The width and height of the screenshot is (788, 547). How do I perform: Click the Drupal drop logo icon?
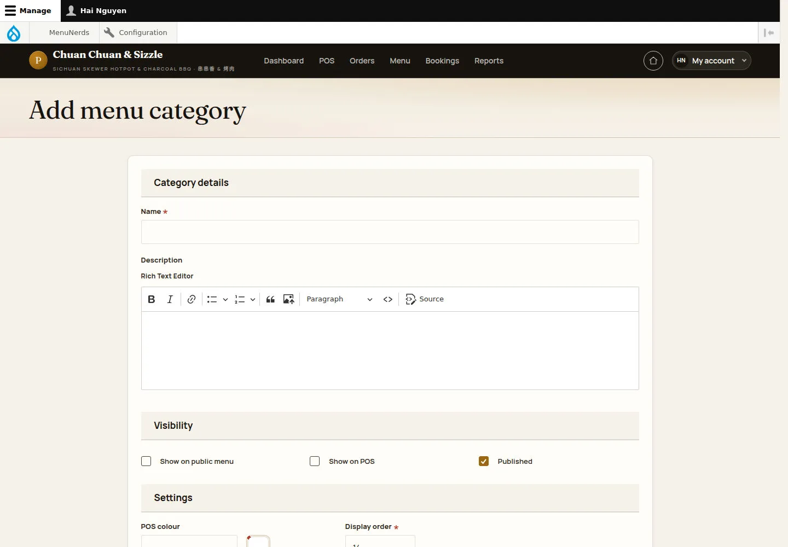pos(14,33)
